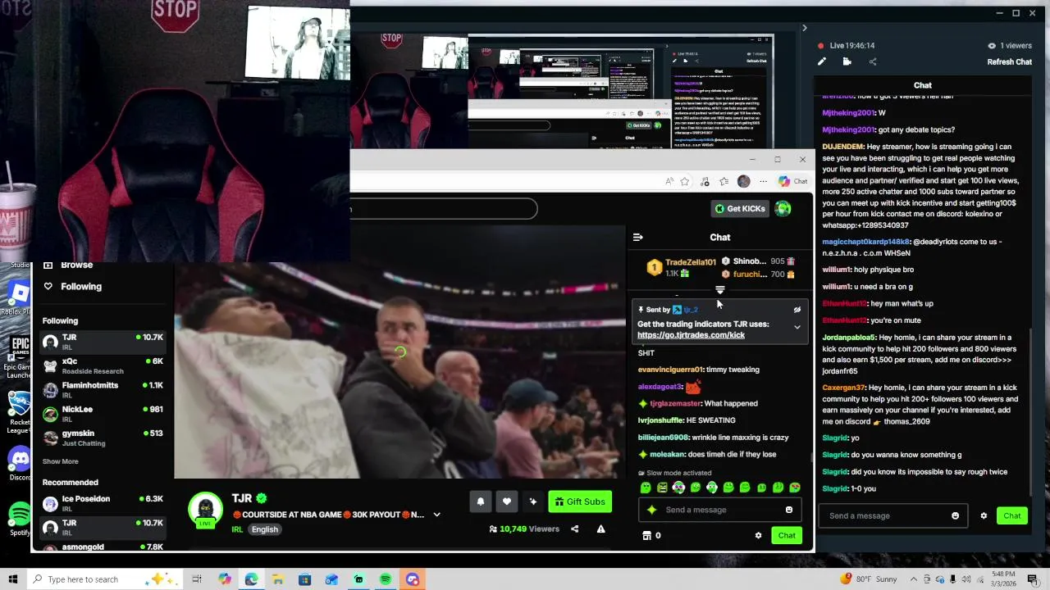
Task: Click the emoji icon in dashboard message box
Action: (x=955, y=515)
